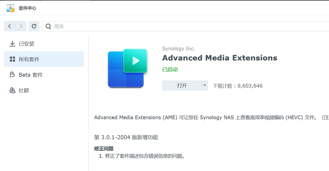Click the 已启动 running status text
329x171 pixels.
coord(170,70)
